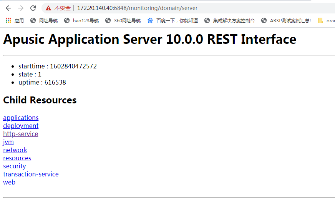Click the browser back arrow
This screenshot has height=201, width=335.
click(x=8, y=8)
